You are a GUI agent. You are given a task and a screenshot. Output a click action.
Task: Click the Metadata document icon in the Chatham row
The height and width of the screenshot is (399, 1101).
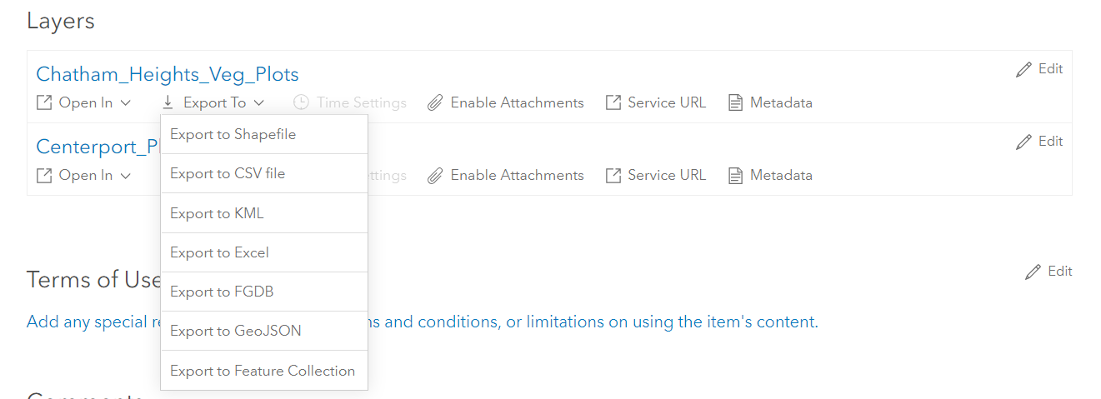735,103
